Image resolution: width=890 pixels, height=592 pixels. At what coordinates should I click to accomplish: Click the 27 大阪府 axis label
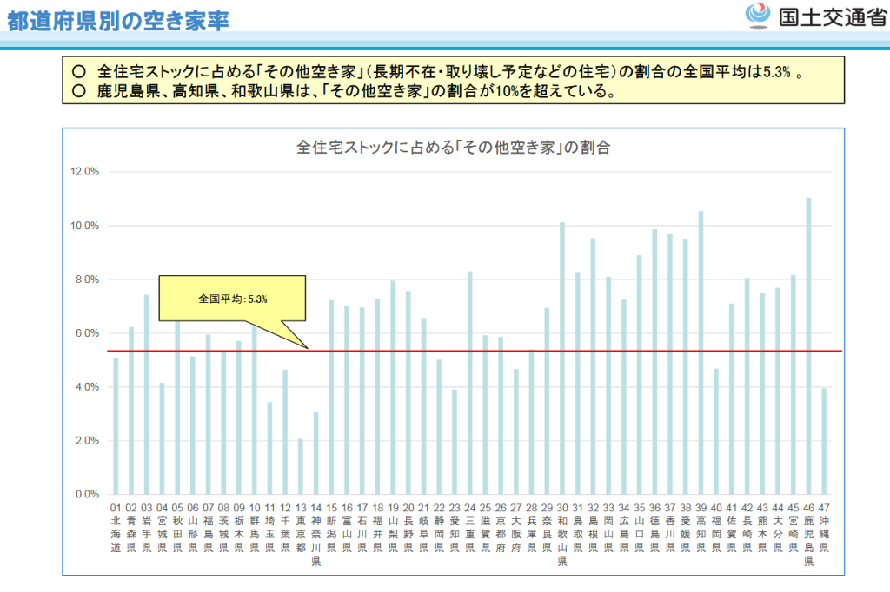coord(516,528)
